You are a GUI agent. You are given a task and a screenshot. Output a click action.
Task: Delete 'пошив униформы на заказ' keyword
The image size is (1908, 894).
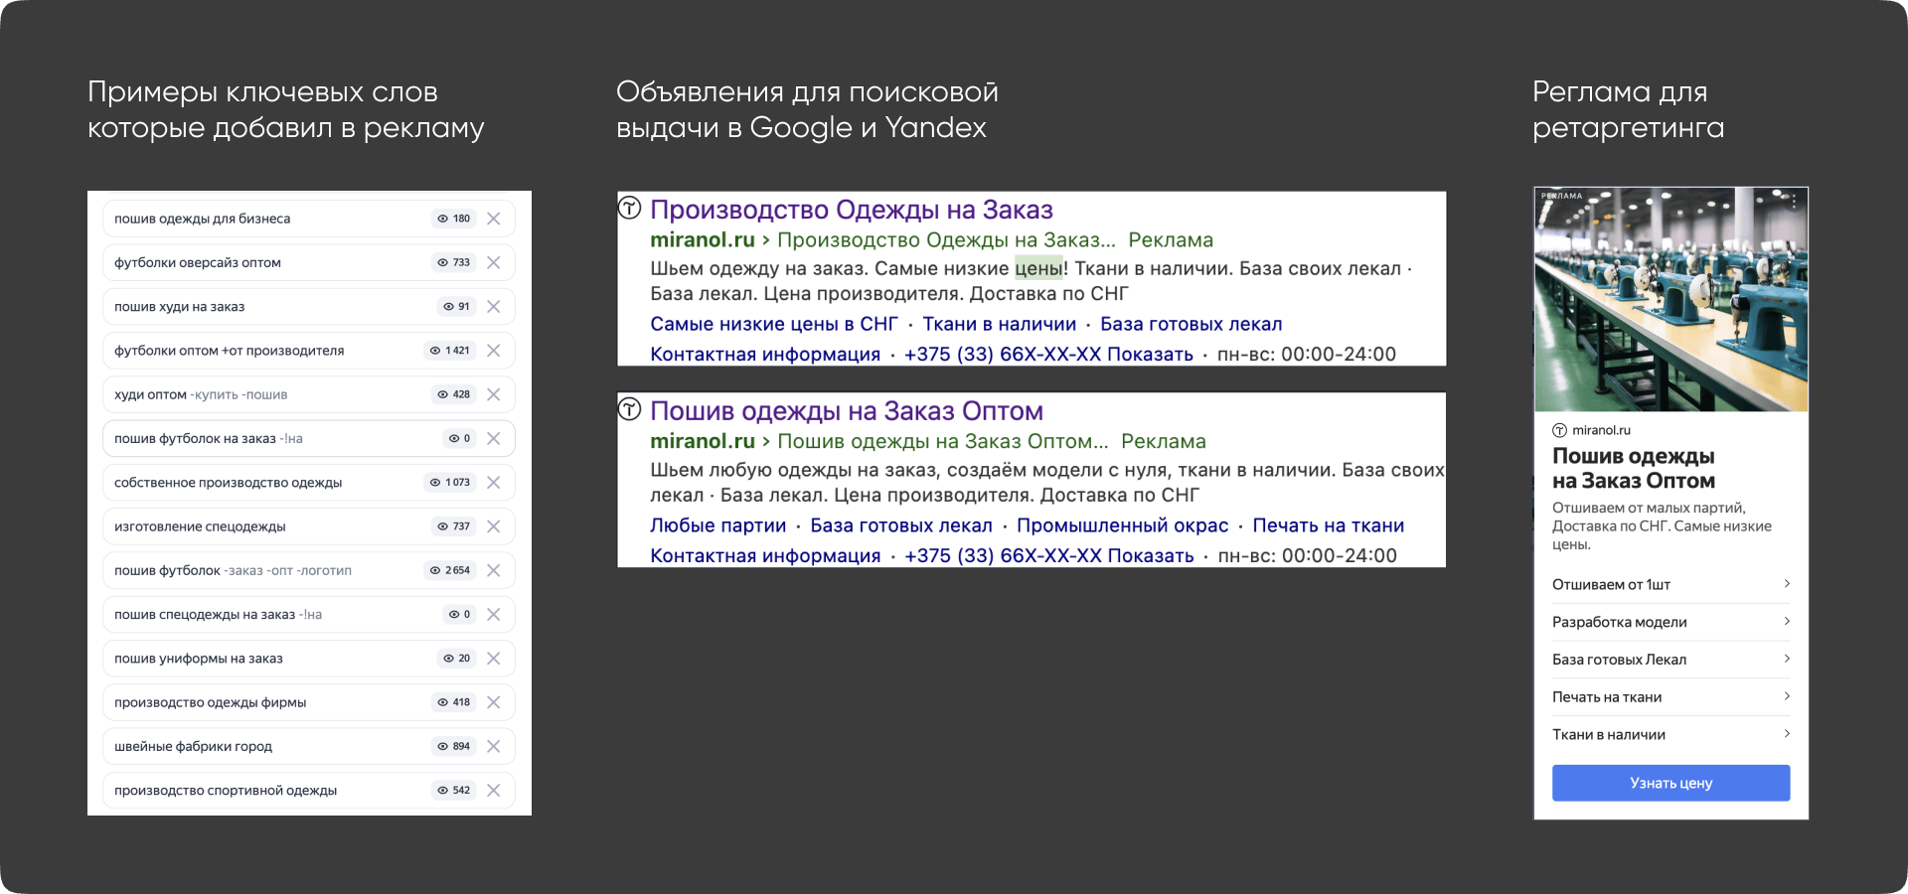click(494, 659)
